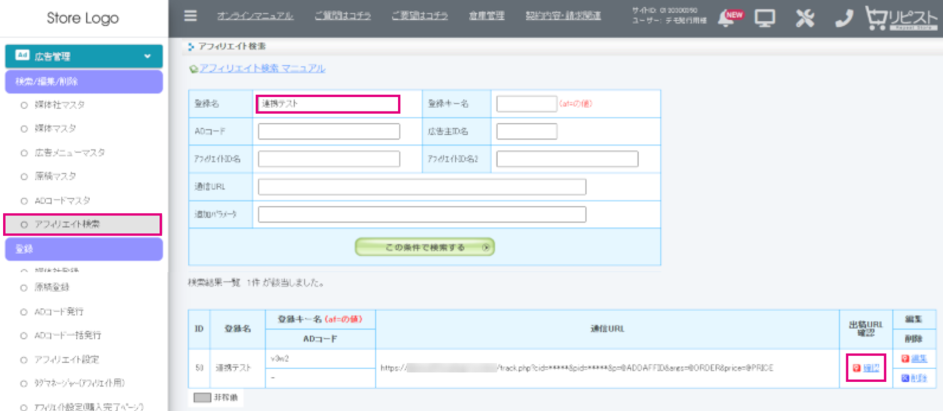Click the Ad icon beside 広告管理

22,55
